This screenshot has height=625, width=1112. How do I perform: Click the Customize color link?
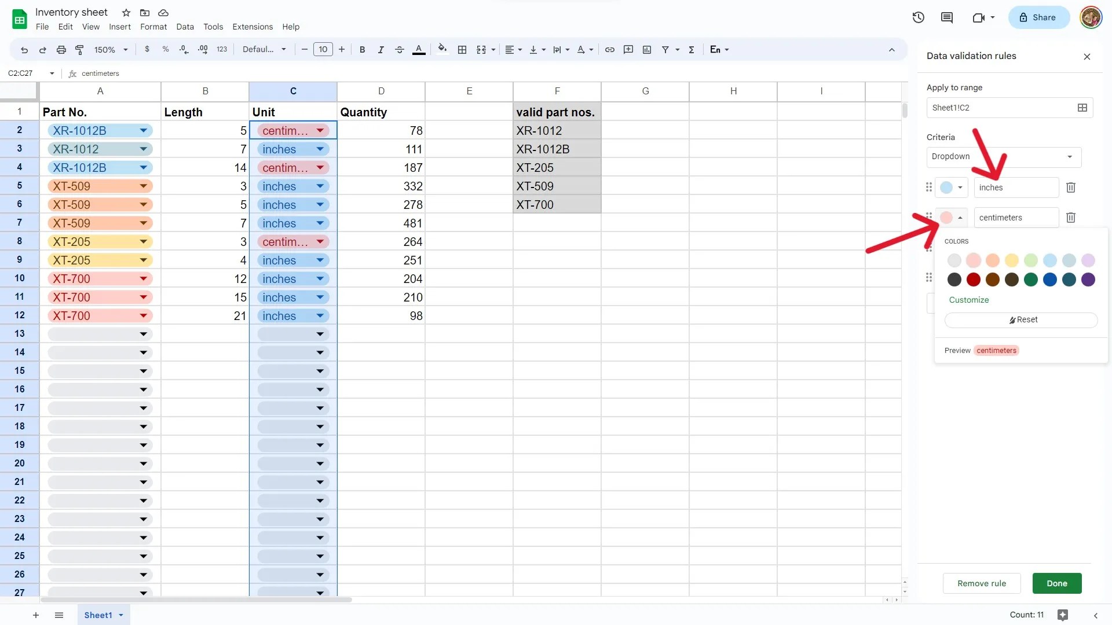[968, 300]
